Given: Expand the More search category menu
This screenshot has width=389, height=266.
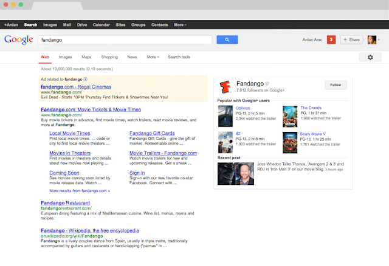Looking at the screenshot, I should point(153,57).
